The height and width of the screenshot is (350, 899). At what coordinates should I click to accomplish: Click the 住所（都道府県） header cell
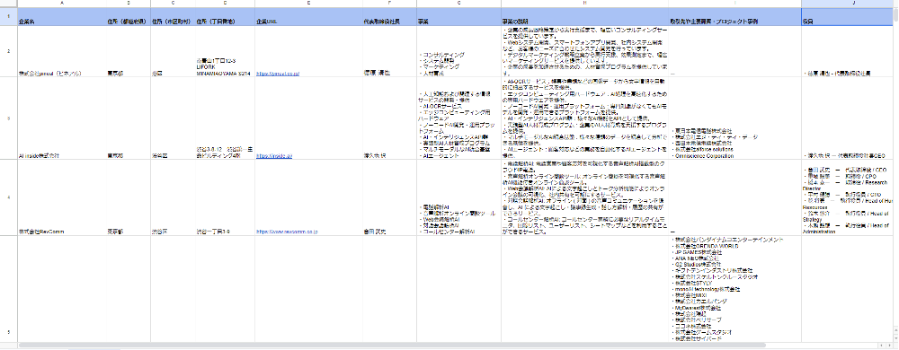pyautogui.click(x=129, y=16)
